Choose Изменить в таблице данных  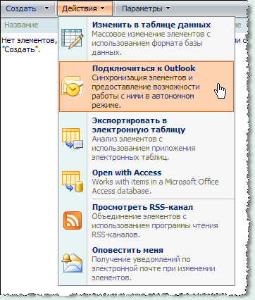147,39
